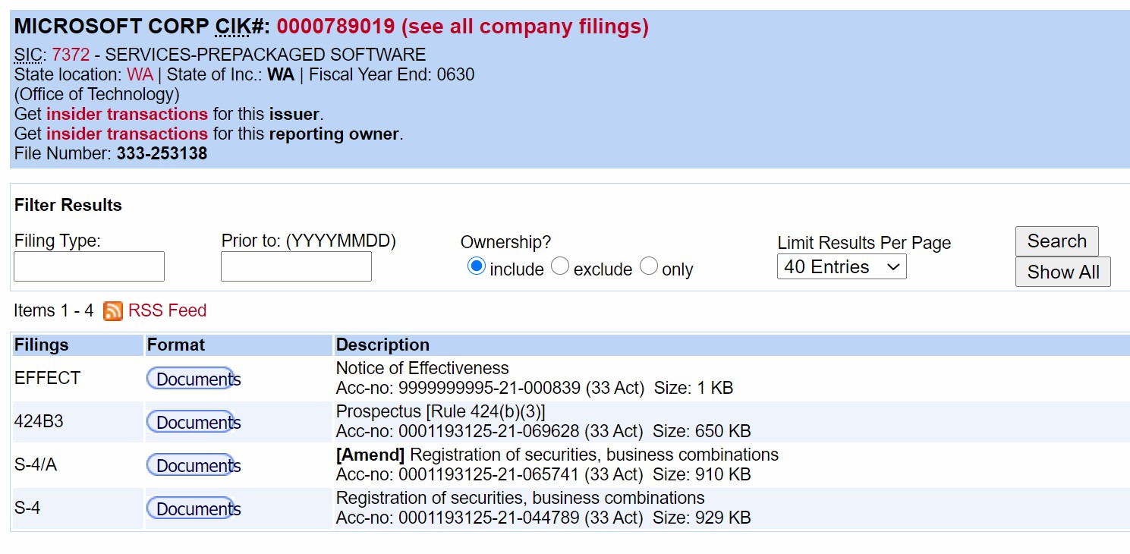Click the Filings column header
The image size is (1130, 554).
click(42, 345)
